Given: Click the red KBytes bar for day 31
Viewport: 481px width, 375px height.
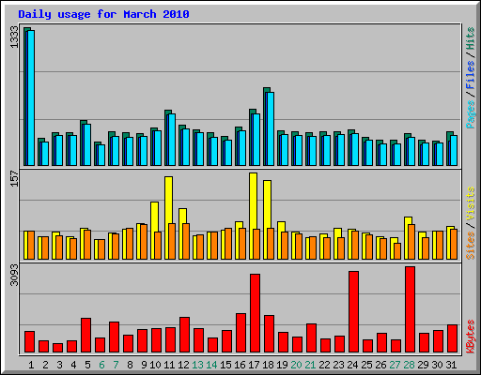Looking at the screenshot, I should pos(452,338).
